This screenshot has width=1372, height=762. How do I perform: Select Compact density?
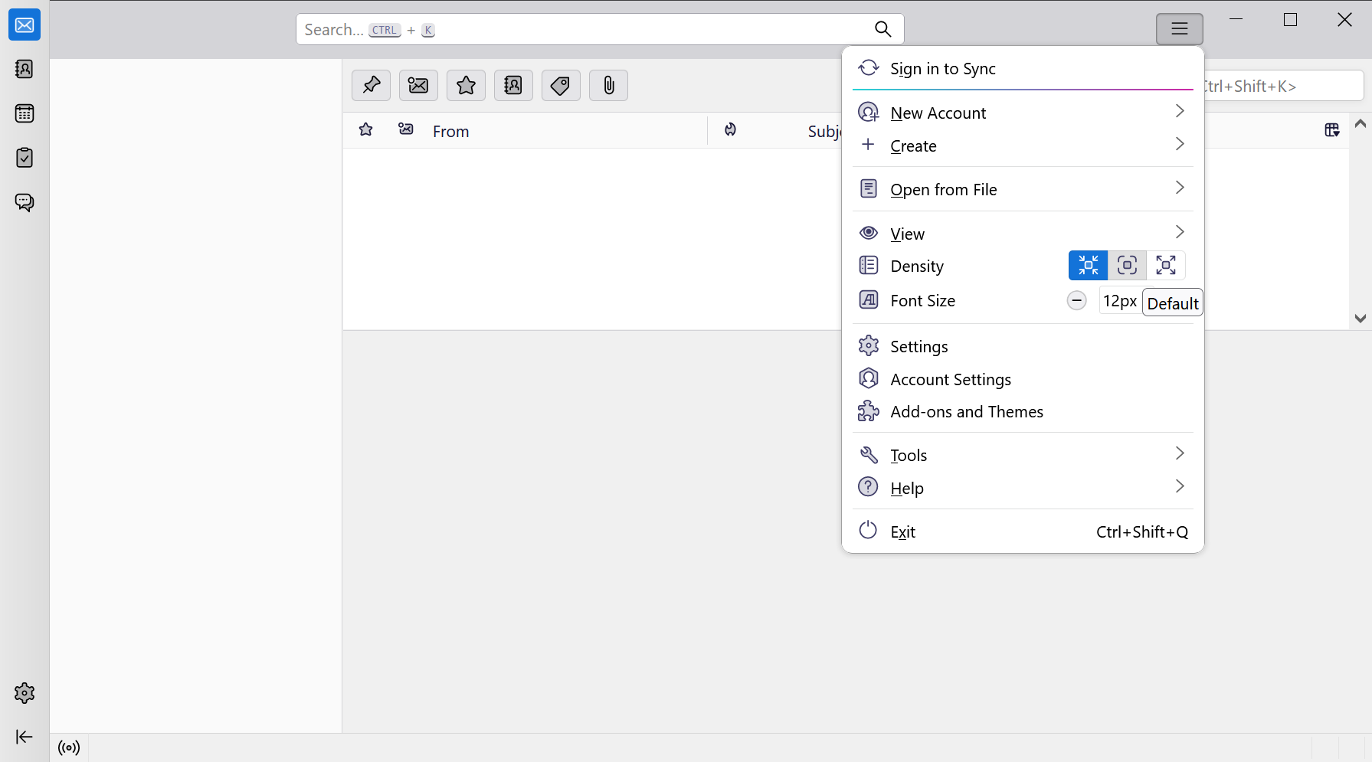pyautogui.click(x=1089, y=266)
